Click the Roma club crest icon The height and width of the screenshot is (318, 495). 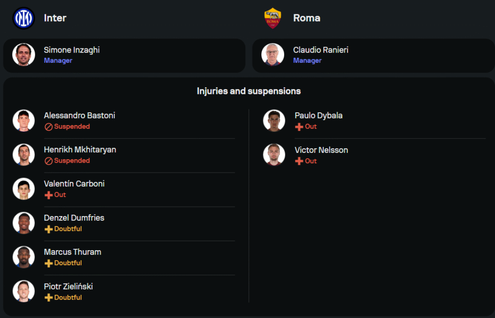[273, 18]
